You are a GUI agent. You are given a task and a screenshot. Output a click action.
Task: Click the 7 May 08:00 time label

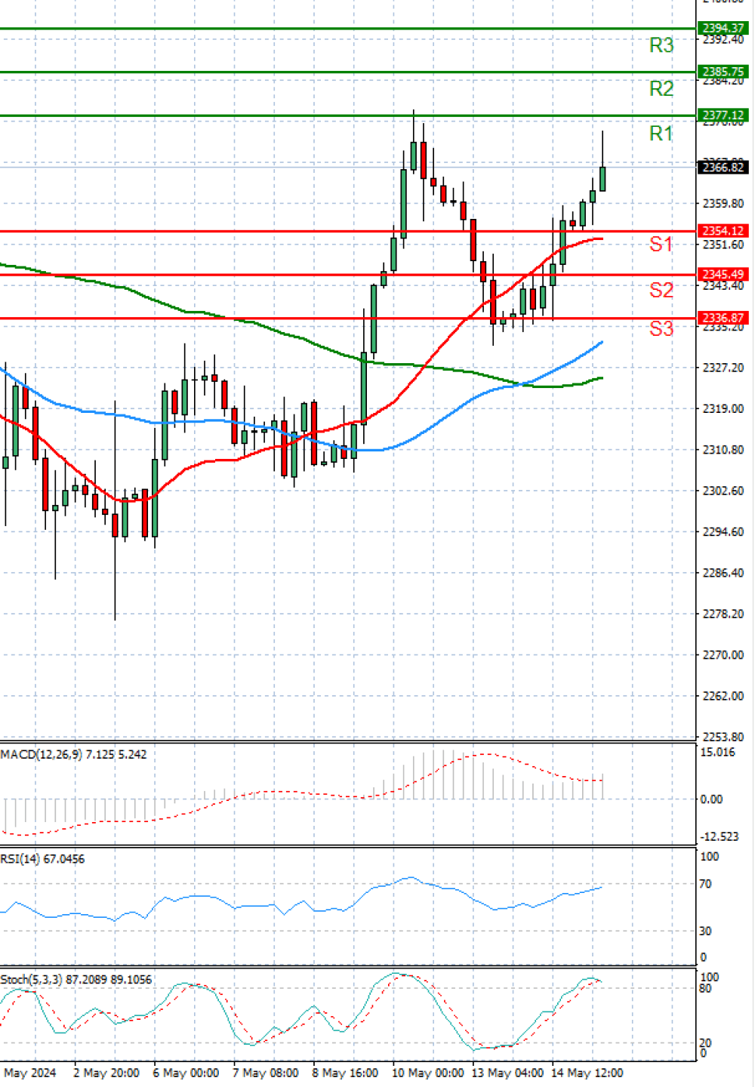tap(265, 1073)
